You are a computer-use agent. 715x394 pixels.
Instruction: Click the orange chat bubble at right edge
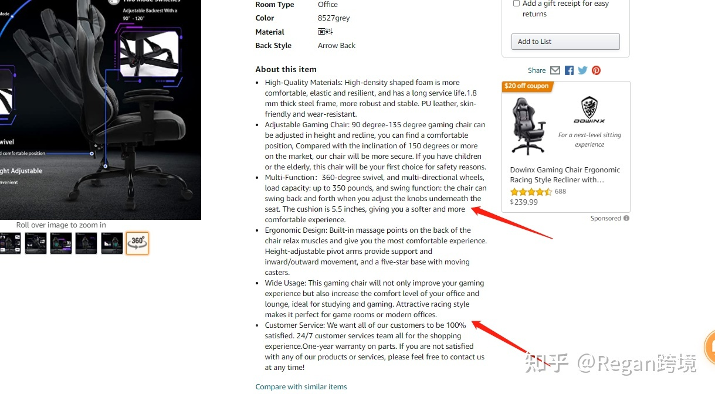[x=709, y=348]
